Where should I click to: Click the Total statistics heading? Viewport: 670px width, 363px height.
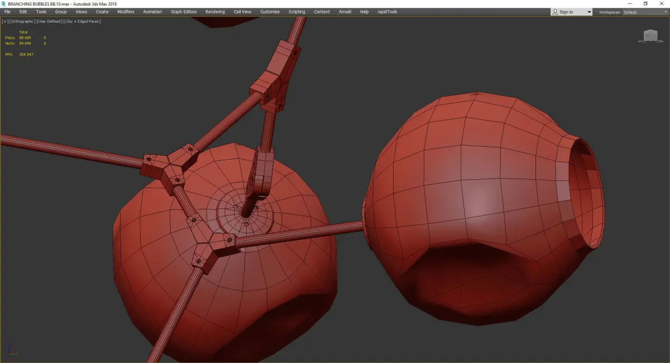[x=23, y=32]
